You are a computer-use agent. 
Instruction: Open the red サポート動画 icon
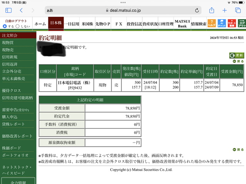pyautogui.click(x=232, y=23)
